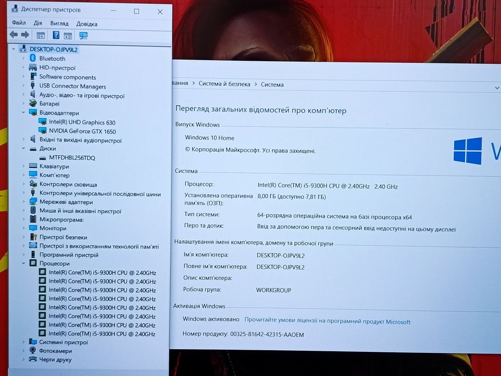Select the Мікропрограма firmware icon

pos(33,219)
